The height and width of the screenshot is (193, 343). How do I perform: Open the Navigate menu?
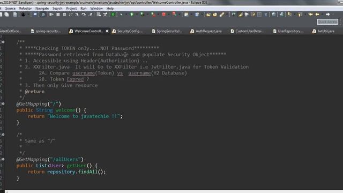pyautogui.click(x=42, y=9)
